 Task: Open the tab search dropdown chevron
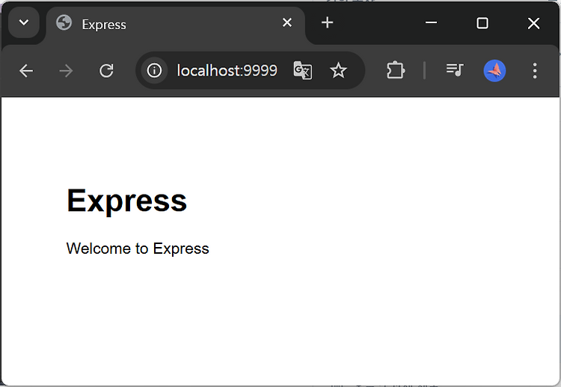point(24,22)
